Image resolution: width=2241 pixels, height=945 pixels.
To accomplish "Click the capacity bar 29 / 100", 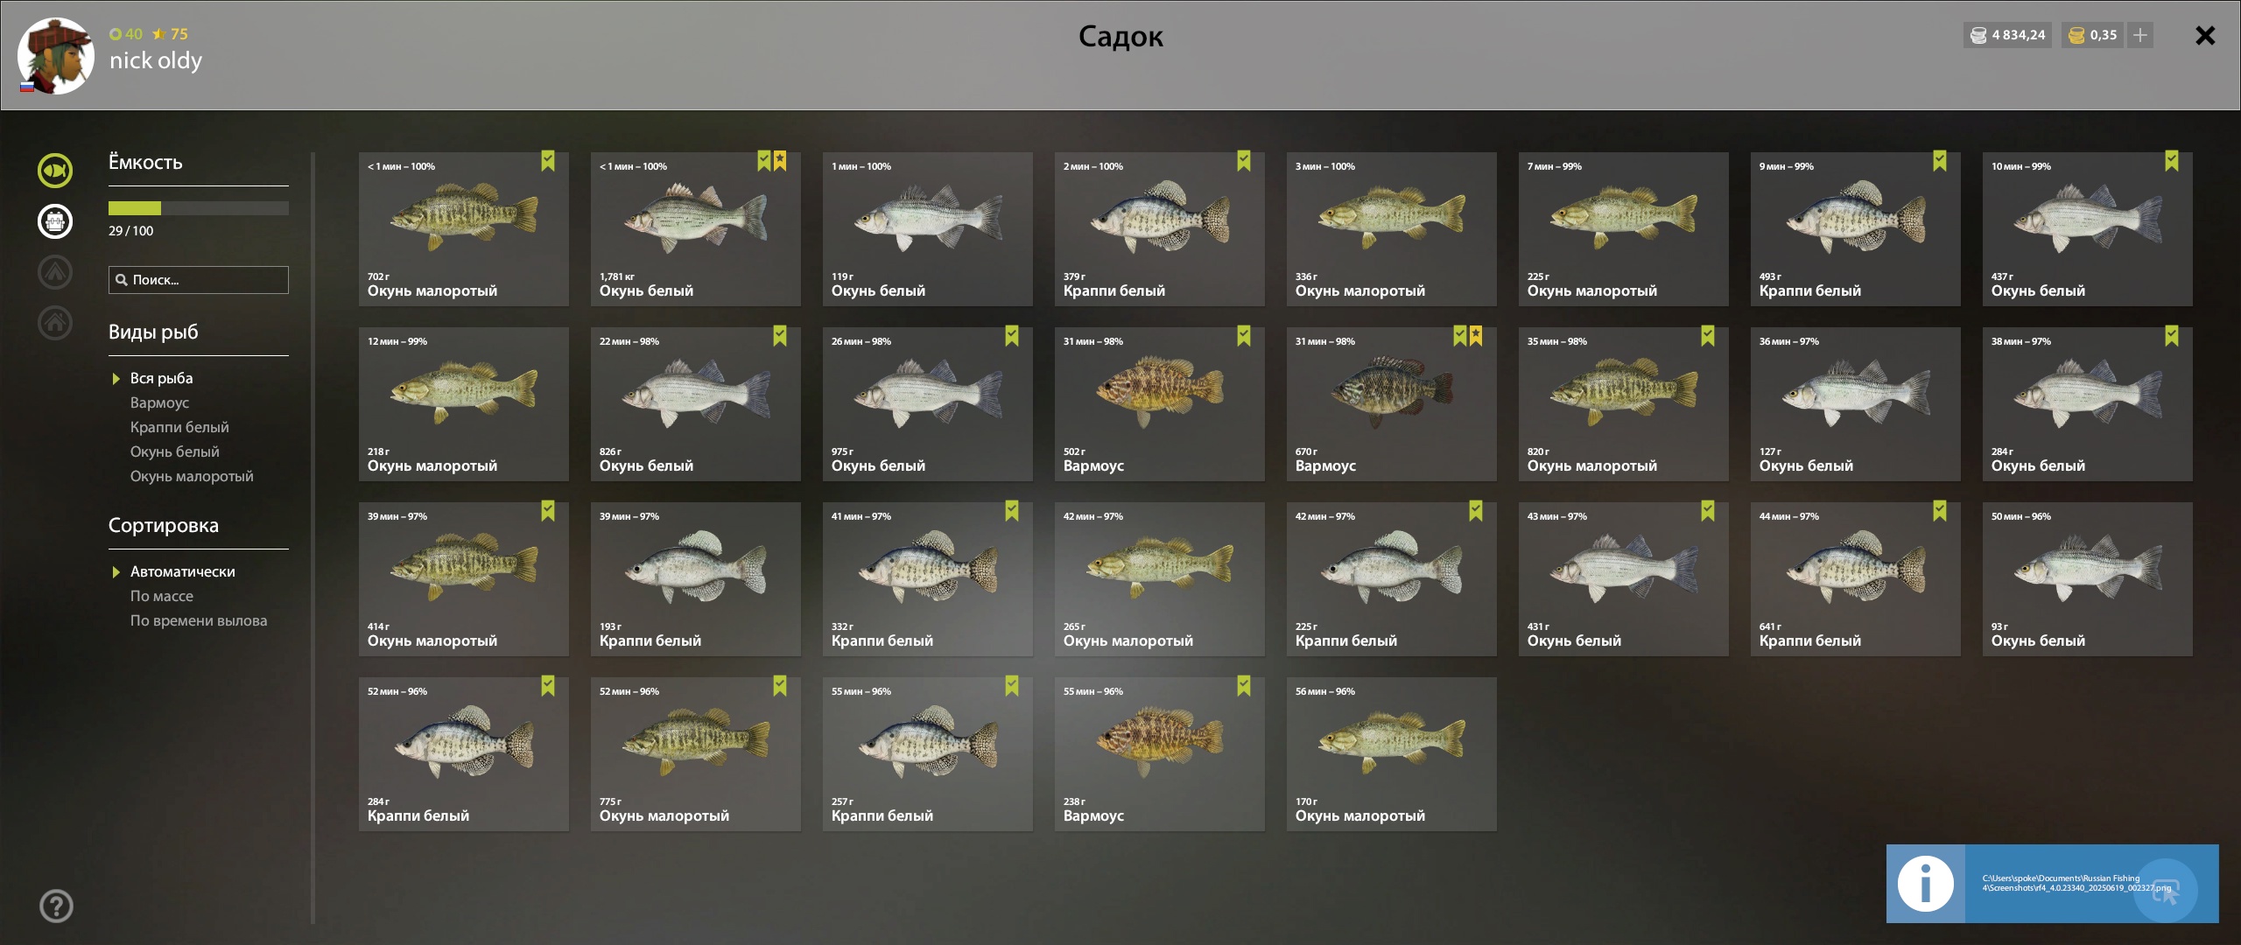I will [x=199, y=208].
